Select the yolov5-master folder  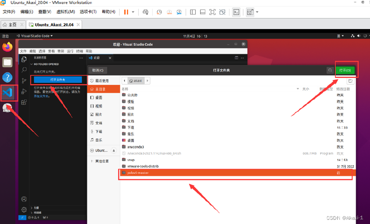[237, 173]
